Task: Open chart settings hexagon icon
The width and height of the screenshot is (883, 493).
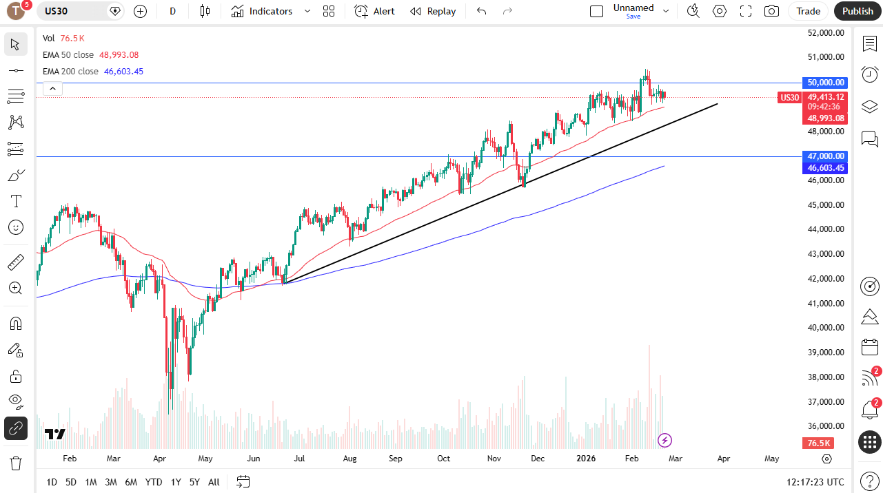Action: [x=720, y=11]
